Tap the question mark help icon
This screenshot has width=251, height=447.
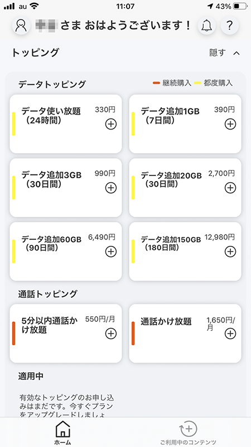(x=230, y=25)
